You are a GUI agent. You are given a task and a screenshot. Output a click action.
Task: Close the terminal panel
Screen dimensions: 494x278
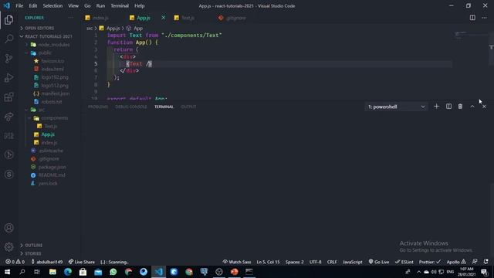484,107
